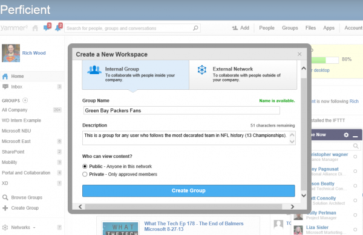Viewport: 363px width, 235px height.
Task: Click status circle next to Christopher Wagner
Action: coord(355,157)
